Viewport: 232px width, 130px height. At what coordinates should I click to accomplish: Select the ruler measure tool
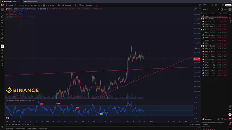click(2, 38)
